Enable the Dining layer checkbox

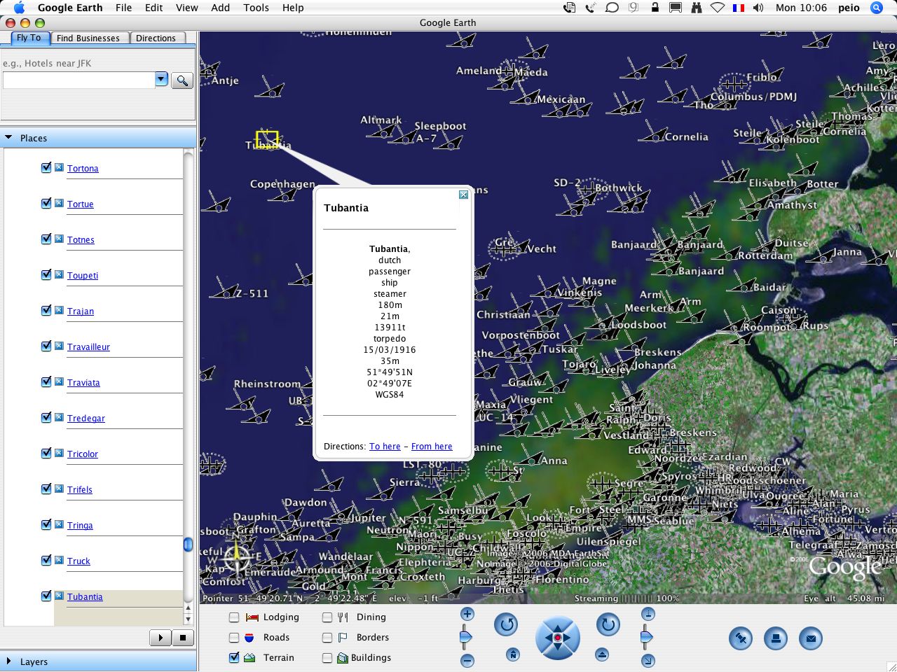pyautogui.click(x=327, y=617)
